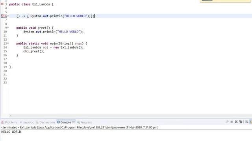Collapse the greet method fold marker on line 9
Image resolution: width=252 pixels, height=141 pixels.
8,28
